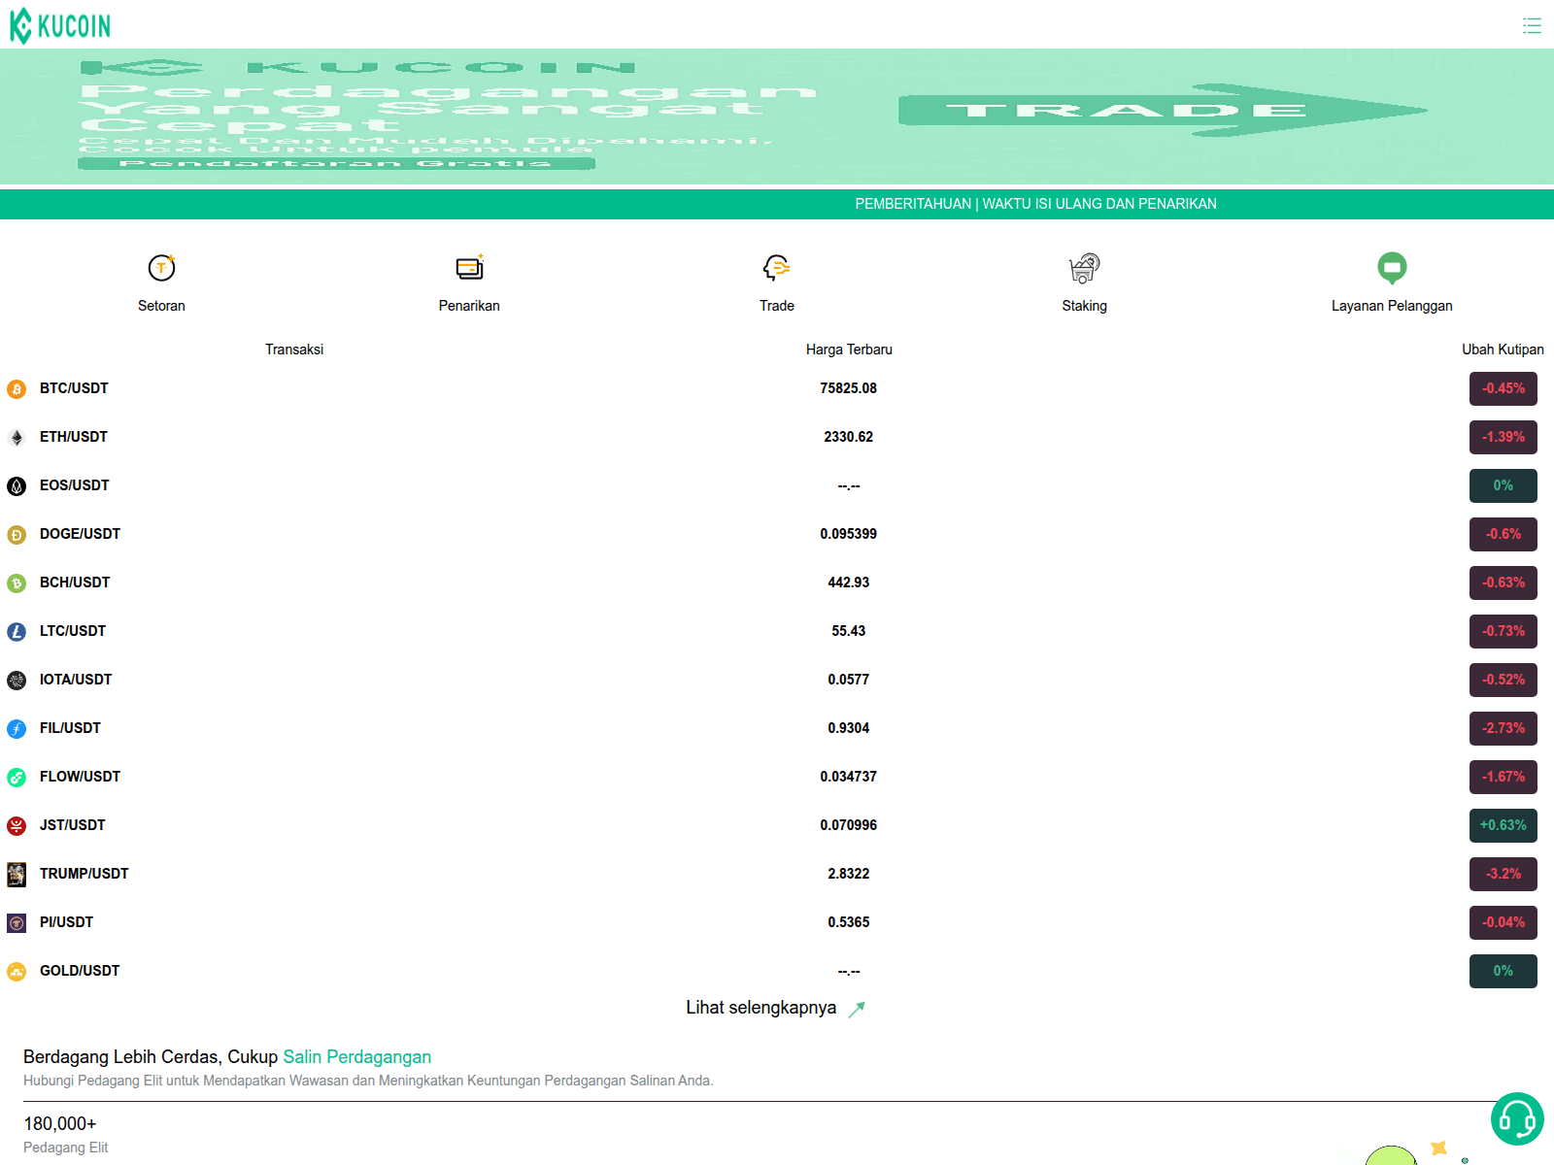
Task: Click the Bitcoin coin icon
Action: (x=17, y=389)
